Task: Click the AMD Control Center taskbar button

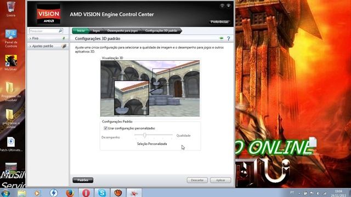Action: coord(134,193)
